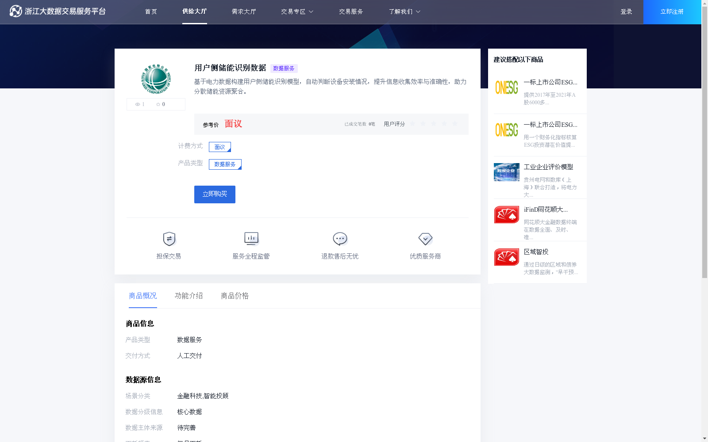Viewport: 708px width, 442px height.
Task: Click 金融科技,智能投顾 scenario value
Action: coord(203,396)
